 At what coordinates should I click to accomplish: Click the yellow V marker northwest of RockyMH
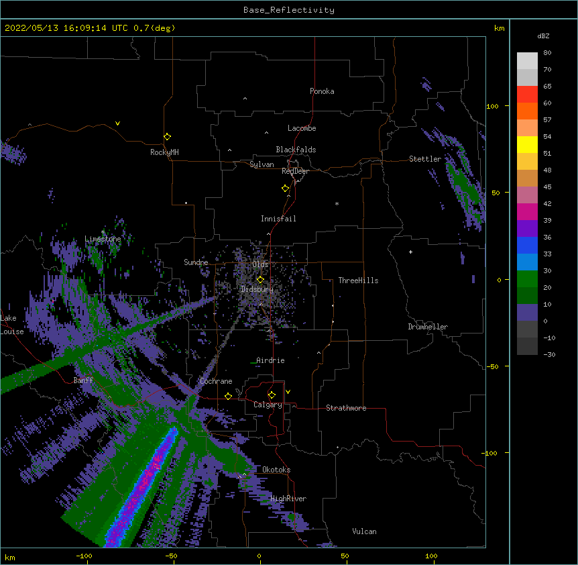[x=117, y=123]
